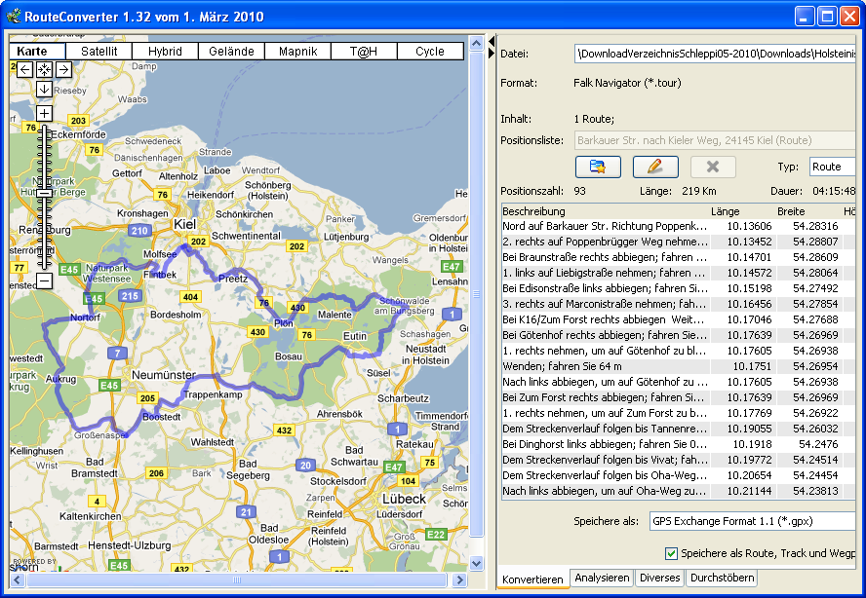Toggle 'Speichere als Route, Track' checkbox

[x=671, y=553]
